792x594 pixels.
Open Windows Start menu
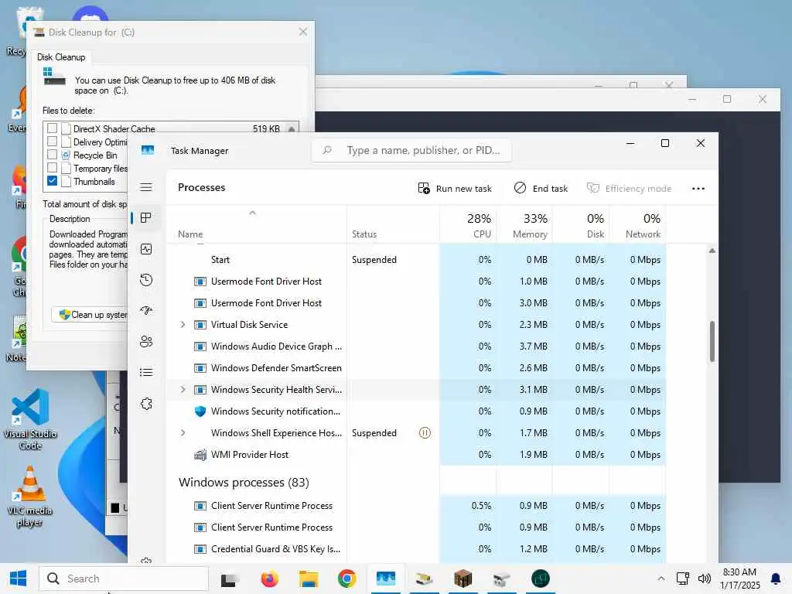(x=19, y=579)
